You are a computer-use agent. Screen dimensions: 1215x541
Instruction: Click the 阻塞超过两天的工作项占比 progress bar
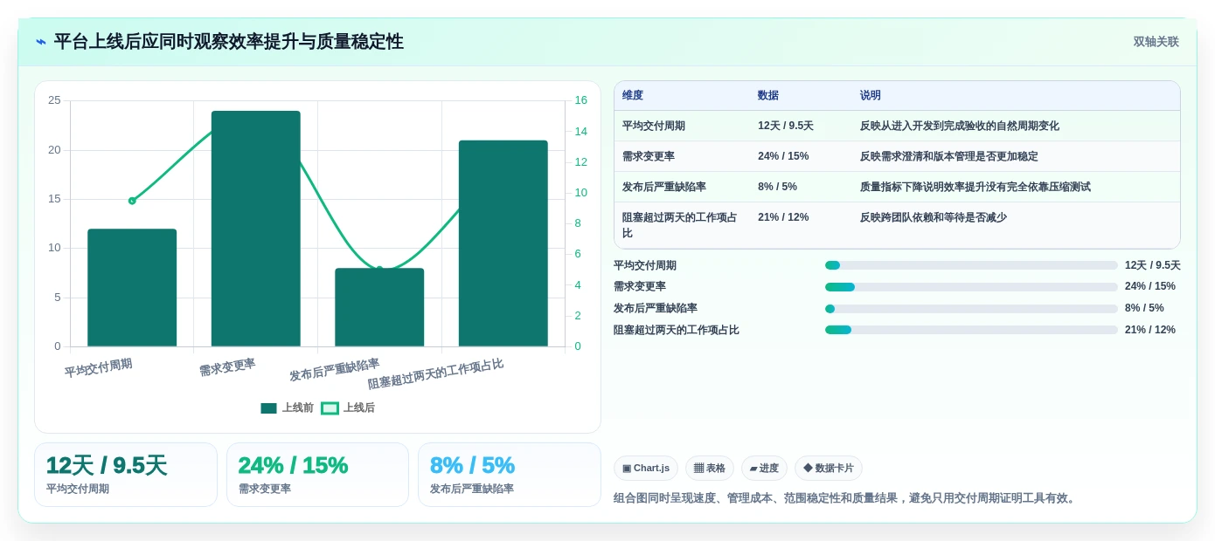click(971, 330)
